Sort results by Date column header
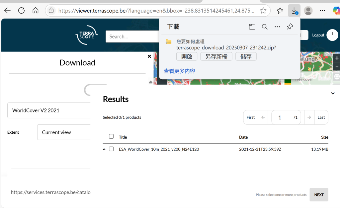 (243, 137)
